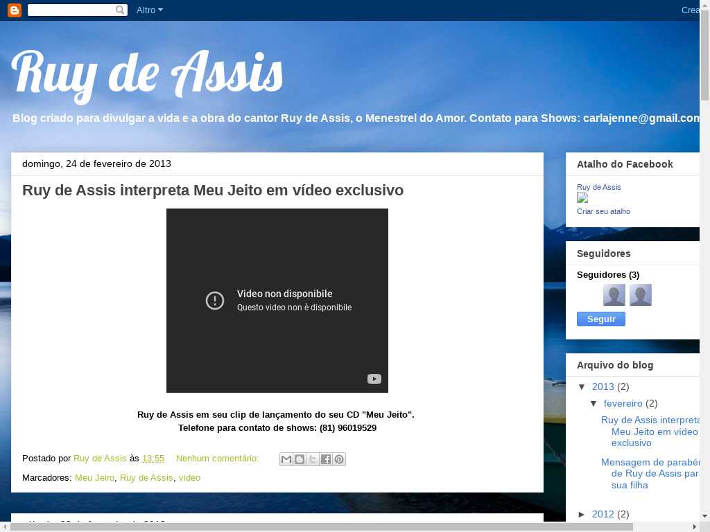The image size is (710, 532).
Task: Share post on Twitter icon
Action: pos(313,459)
